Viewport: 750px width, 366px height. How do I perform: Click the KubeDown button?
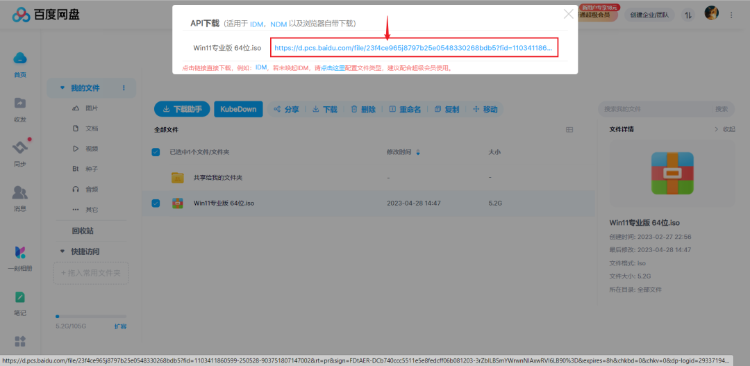point(238,109)
